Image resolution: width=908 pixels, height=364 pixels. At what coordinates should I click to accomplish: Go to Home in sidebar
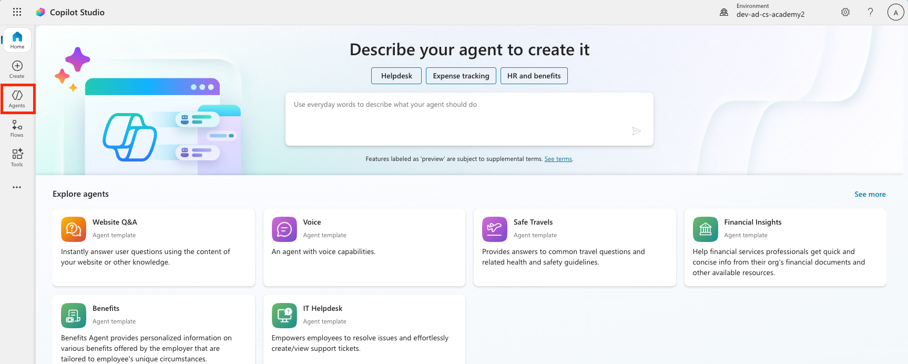coord(17,40)
